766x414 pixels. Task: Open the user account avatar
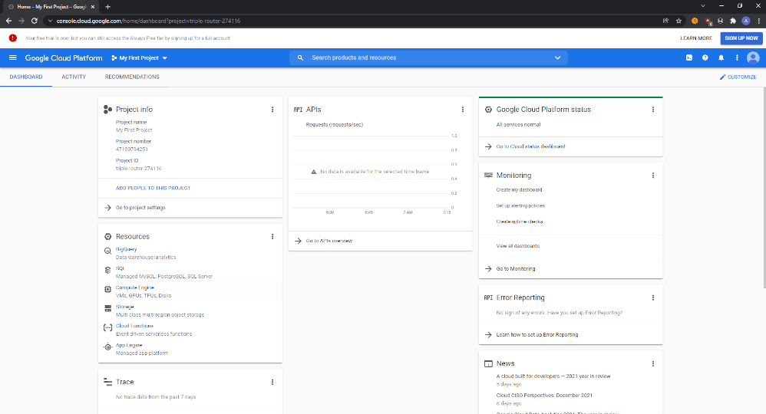click(x=753, y=58)
